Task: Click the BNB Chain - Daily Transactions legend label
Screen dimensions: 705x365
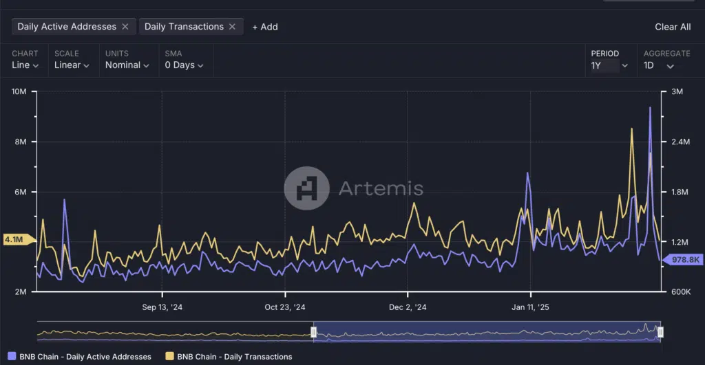Action: click(x=235, y=357)
